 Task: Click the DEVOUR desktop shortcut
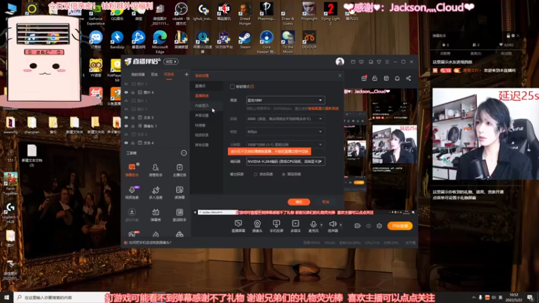[309, 40]
